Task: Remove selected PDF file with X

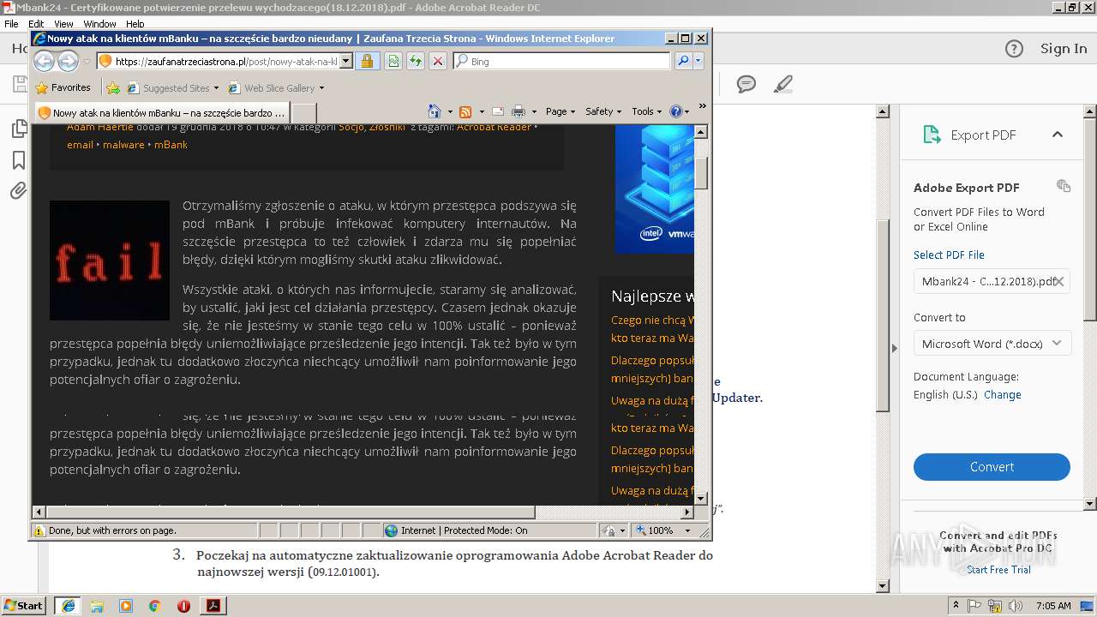Action: click(1059, 281)
